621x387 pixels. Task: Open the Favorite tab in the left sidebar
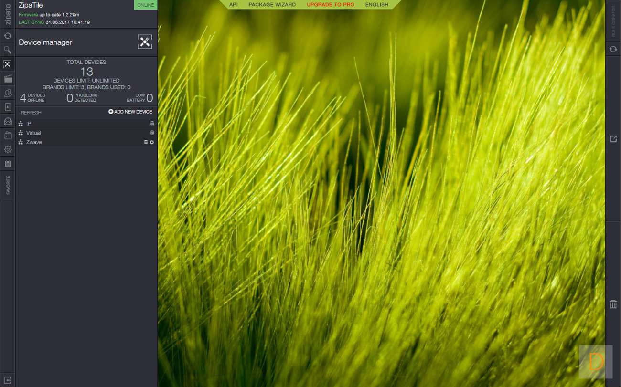(x=8, y=185)
